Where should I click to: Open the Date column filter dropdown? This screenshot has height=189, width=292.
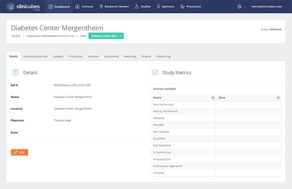coord(278,98)
